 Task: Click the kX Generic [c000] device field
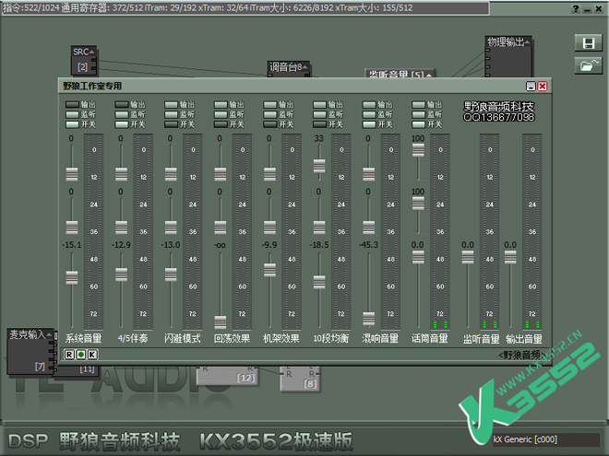(x=545, y=439)
